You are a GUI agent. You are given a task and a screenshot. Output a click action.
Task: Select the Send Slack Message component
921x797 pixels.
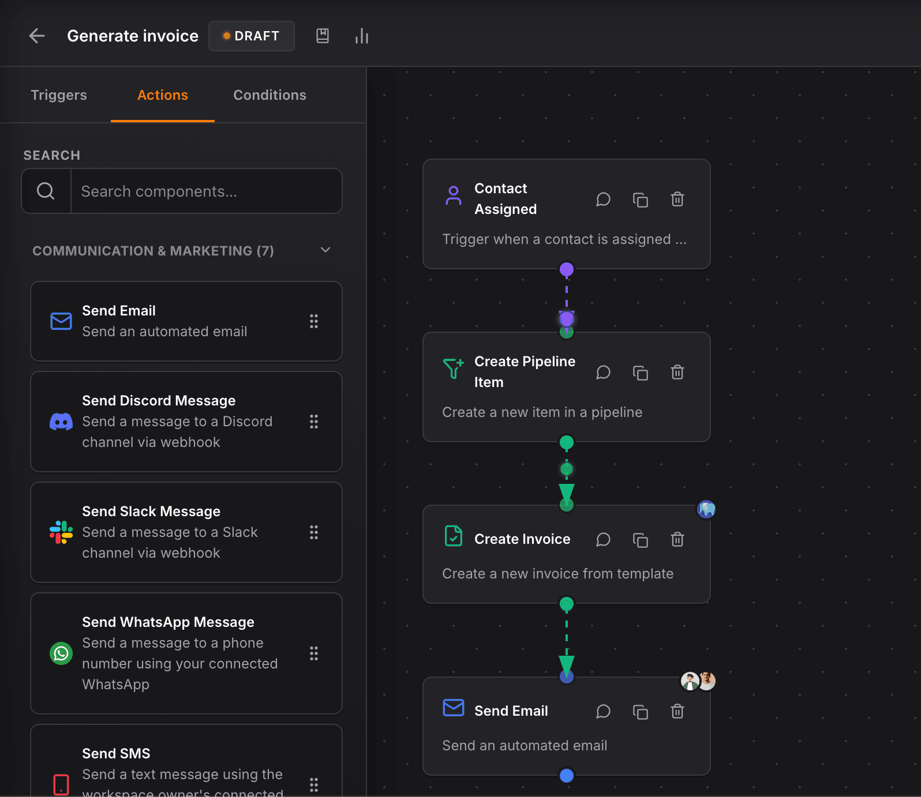pos(186,532)
